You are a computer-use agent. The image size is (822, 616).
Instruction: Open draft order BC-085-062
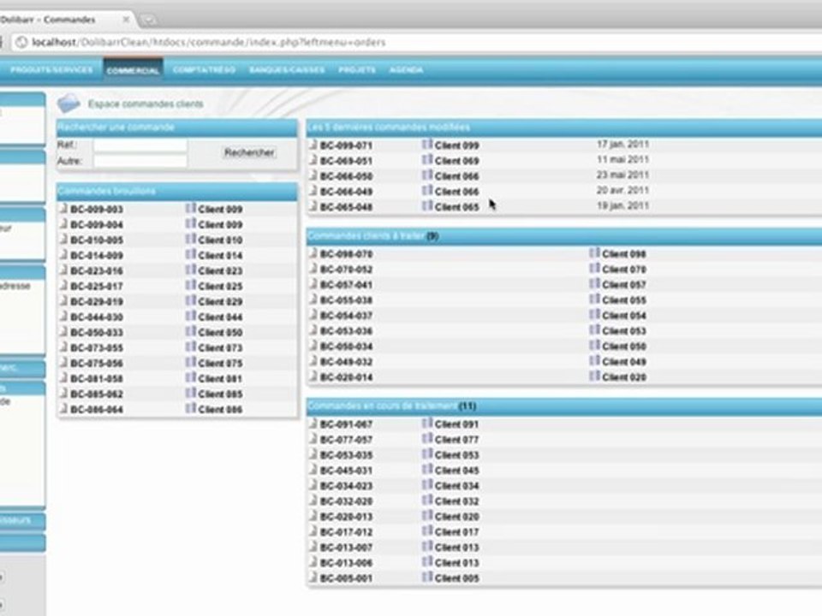tap(97, 394)
